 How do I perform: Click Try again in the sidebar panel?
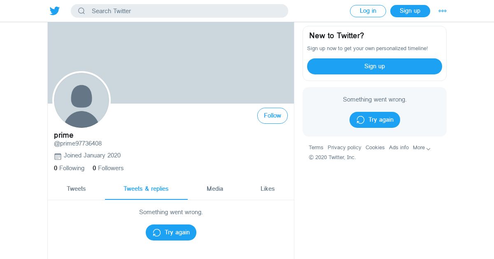pos(375,120)
